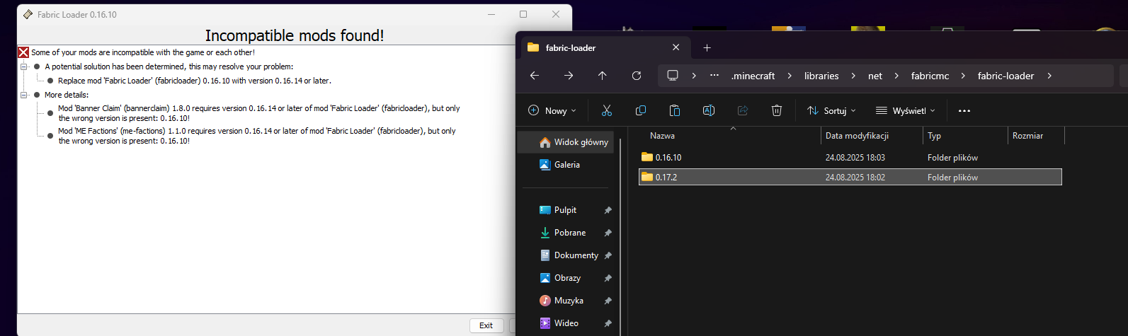This screenshot has height=336, width=1128.
Task: Select the Replace mod Fabric Loader suggestion line
Action: pos(195,81)
